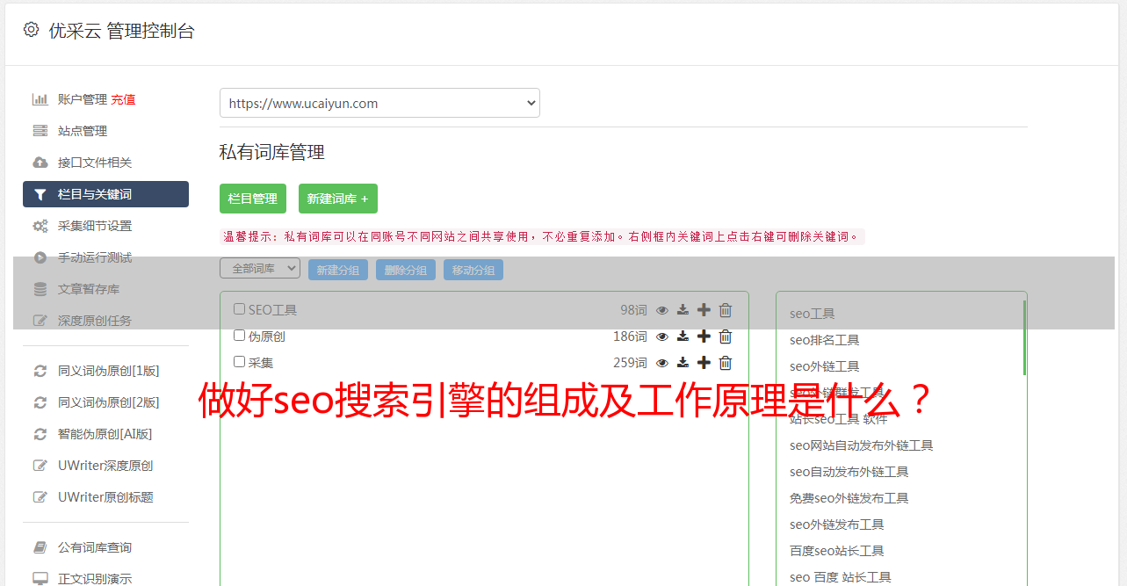This screenshot has width=1127, height=586.
Task: Click the gear icon beside 优采云 管理控制台
Action: point(32,30)
